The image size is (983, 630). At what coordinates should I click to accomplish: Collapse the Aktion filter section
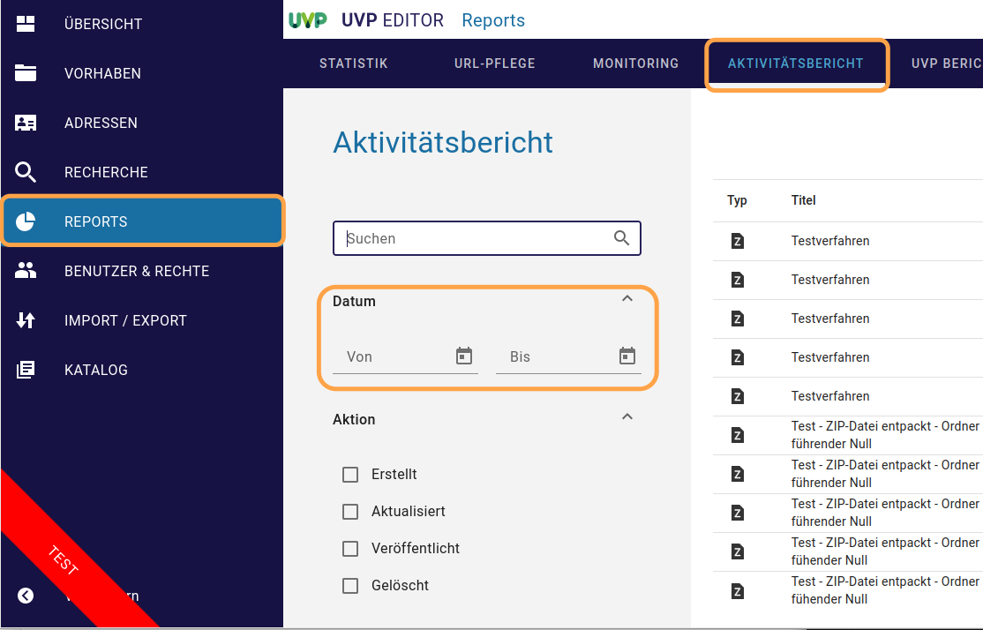627,416
